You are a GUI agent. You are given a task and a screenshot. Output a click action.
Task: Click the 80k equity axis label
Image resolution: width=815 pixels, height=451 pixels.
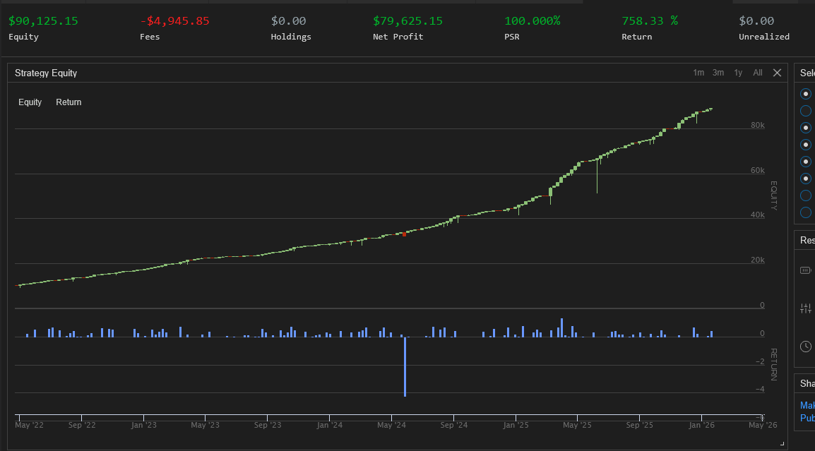[757, 125]
